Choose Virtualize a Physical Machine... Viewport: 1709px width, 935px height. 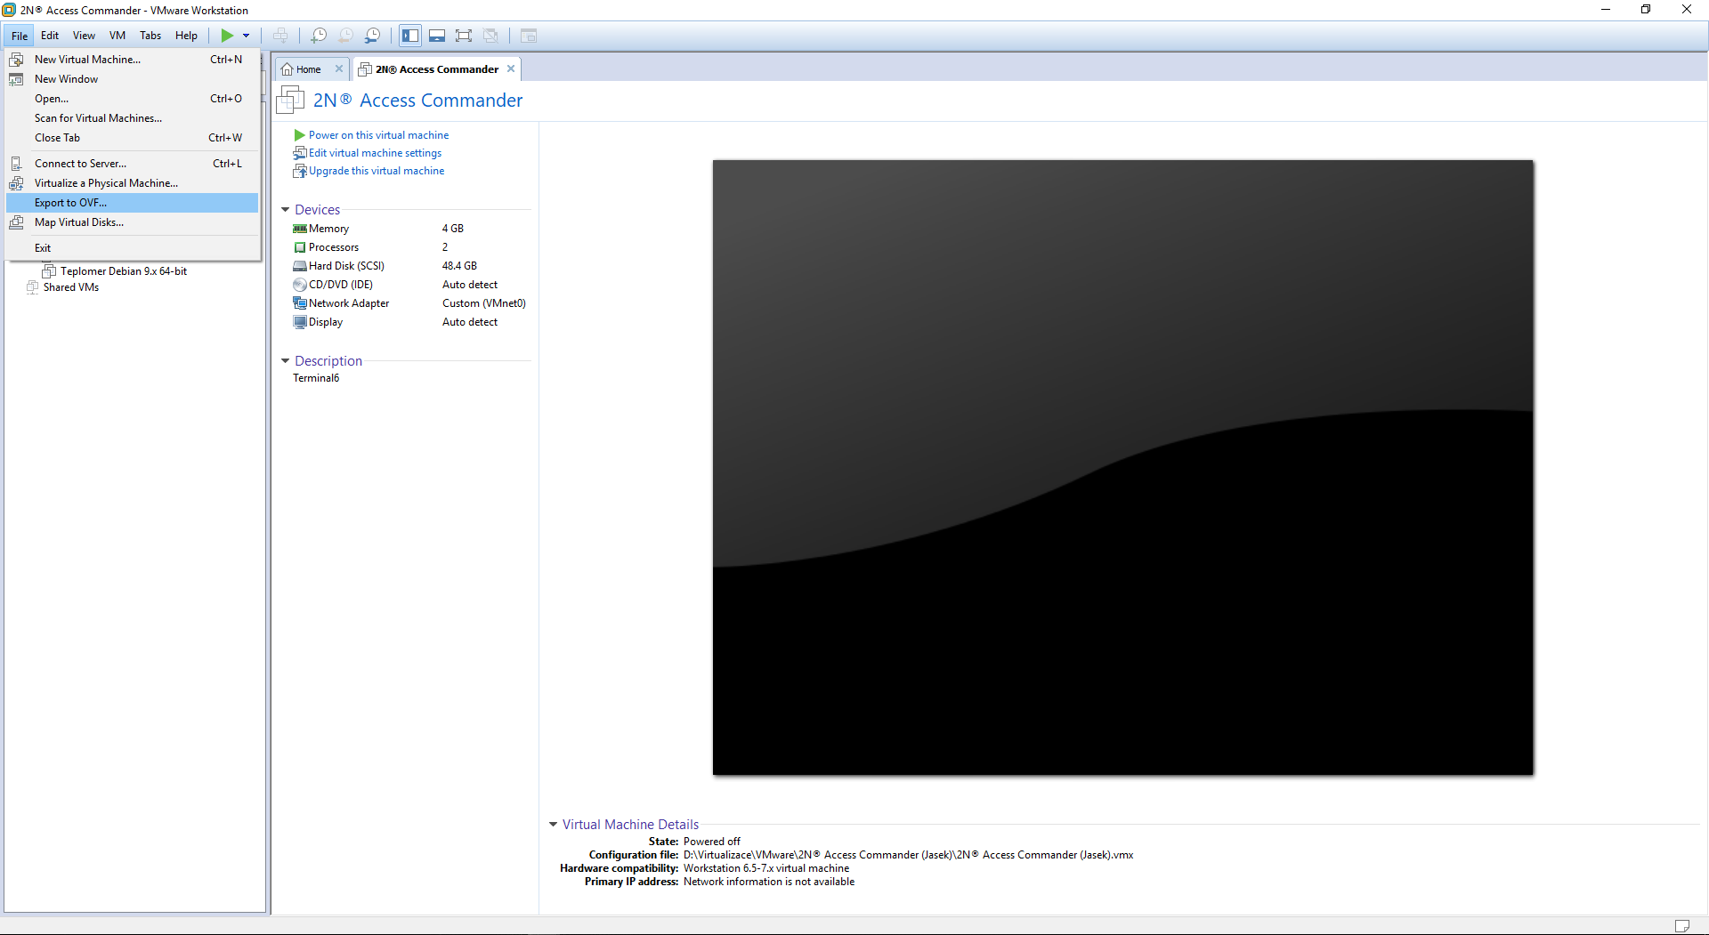point(132,183)
